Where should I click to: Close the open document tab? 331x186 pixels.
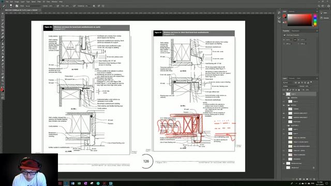point(40,10)
